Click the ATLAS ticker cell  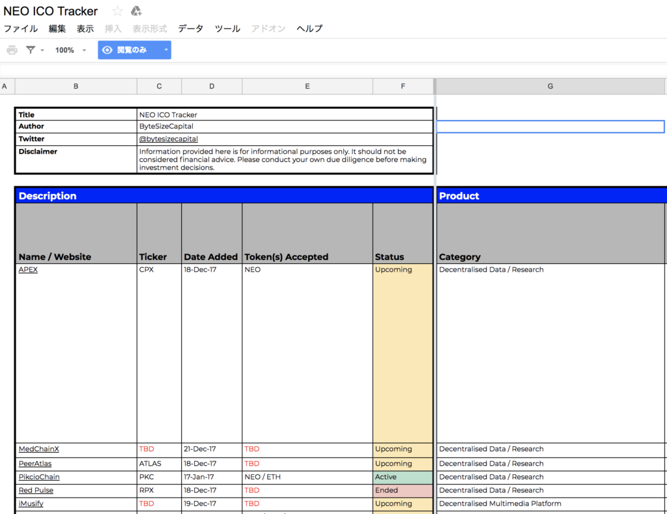click(159, 464)
